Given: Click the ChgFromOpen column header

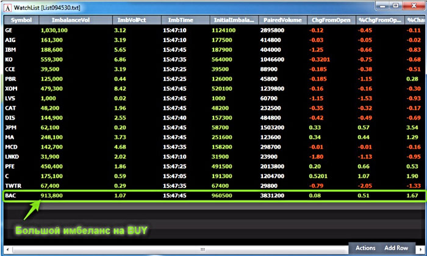Looking at the screenshot, I should pyautogui.click(x=331, y=20).
